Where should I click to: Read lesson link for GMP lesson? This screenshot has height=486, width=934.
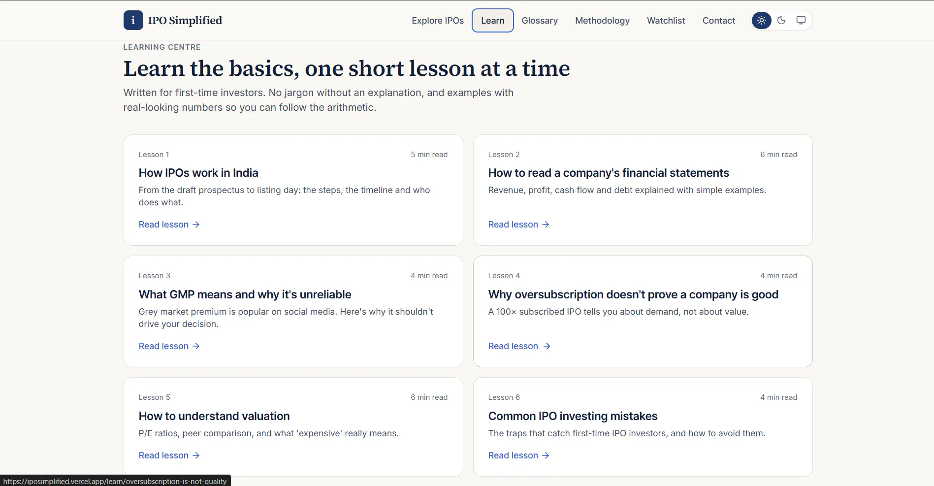pos(169,346)
